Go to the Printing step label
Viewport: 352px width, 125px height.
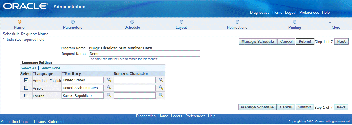tap(295, 28)
